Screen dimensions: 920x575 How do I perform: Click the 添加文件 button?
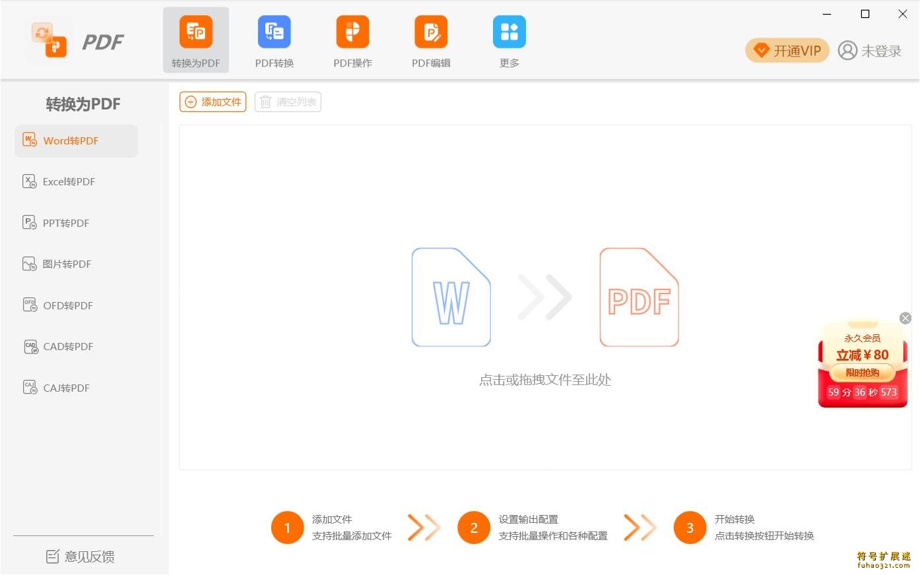213,102
